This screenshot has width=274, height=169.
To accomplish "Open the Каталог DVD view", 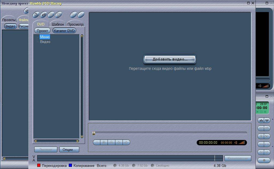I will [x=64, y=31].
